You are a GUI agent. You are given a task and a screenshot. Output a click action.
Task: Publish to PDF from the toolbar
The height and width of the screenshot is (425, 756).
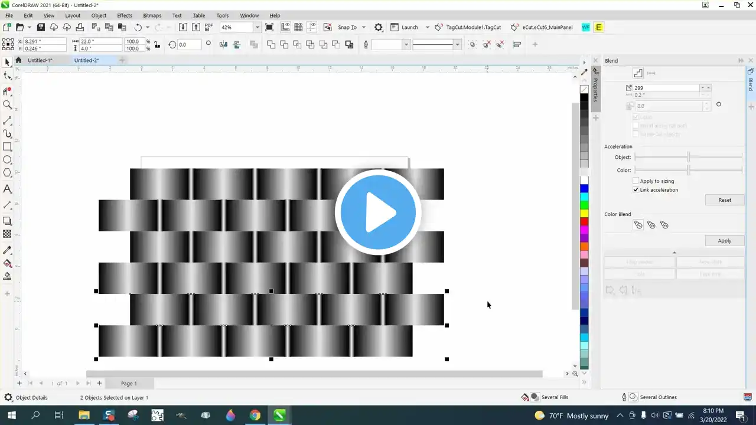(208, 27)
